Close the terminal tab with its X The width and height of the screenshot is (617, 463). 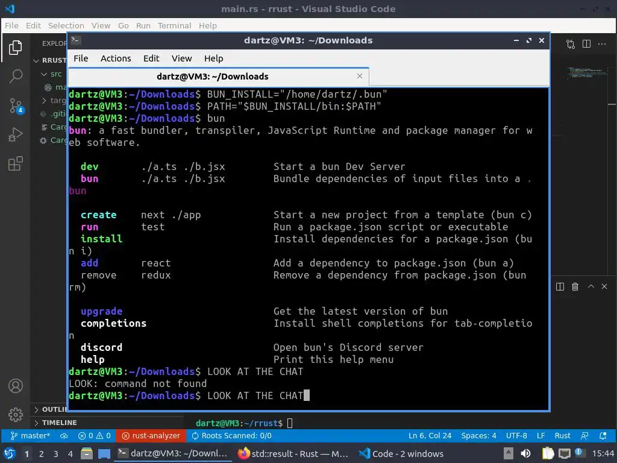(x=359, y=76)
